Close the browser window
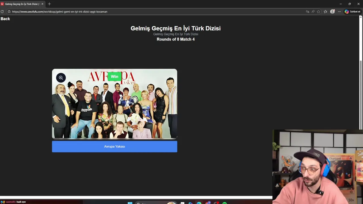 tap(358, 4)
